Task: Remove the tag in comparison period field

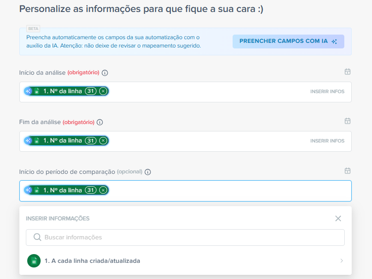Action: [x=103, y=190]
